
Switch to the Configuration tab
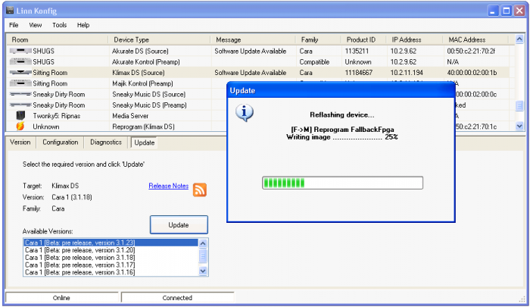click(60, 143)
